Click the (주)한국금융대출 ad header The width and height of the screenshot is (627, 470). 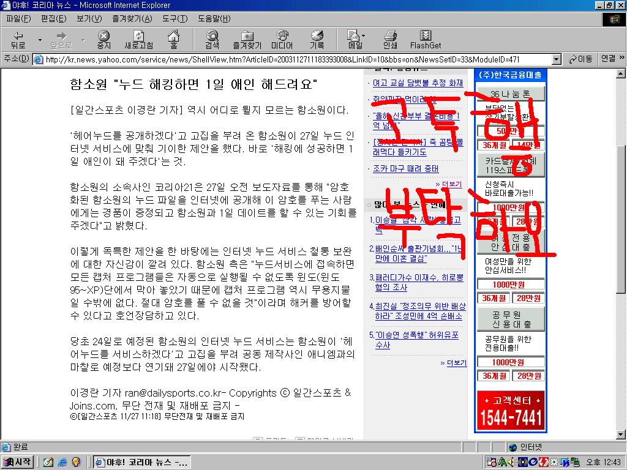point(510,75)
